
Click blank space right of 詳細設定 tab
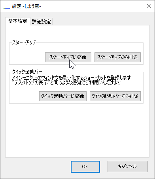click(x=100, y=21)
